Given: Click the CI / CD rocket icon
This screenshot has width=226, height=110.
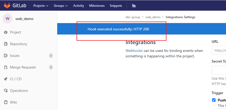Looking at the screenshot, I should (6, 79).
